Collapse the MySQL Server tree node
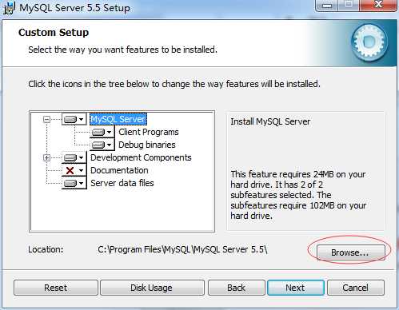Viewport: 399px width, 310px height. 46,119
